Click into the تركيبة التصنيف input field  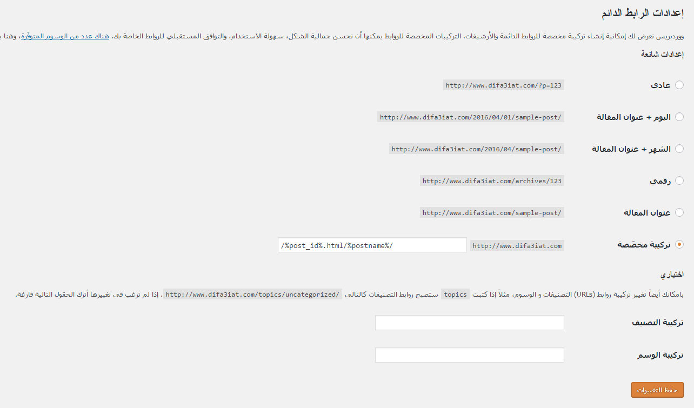(x=470, y=323)
